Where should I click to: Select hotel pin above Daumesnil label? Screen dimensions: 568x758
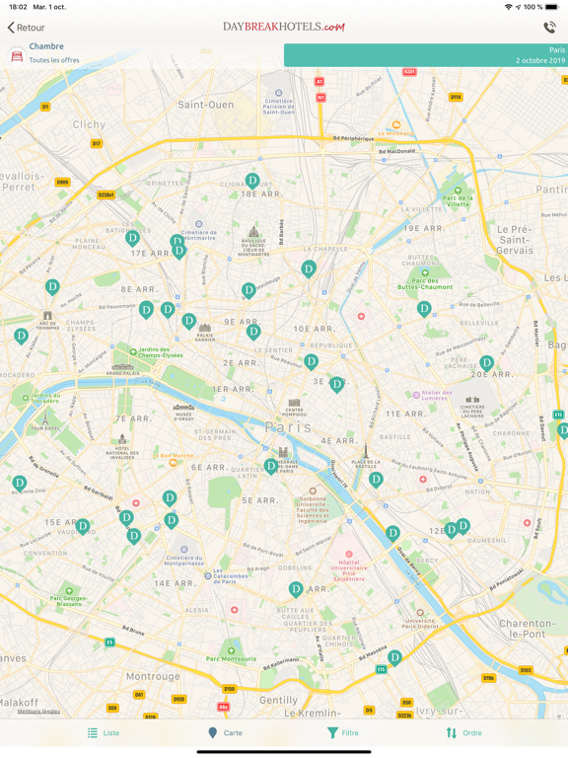(x=463, y=526)
